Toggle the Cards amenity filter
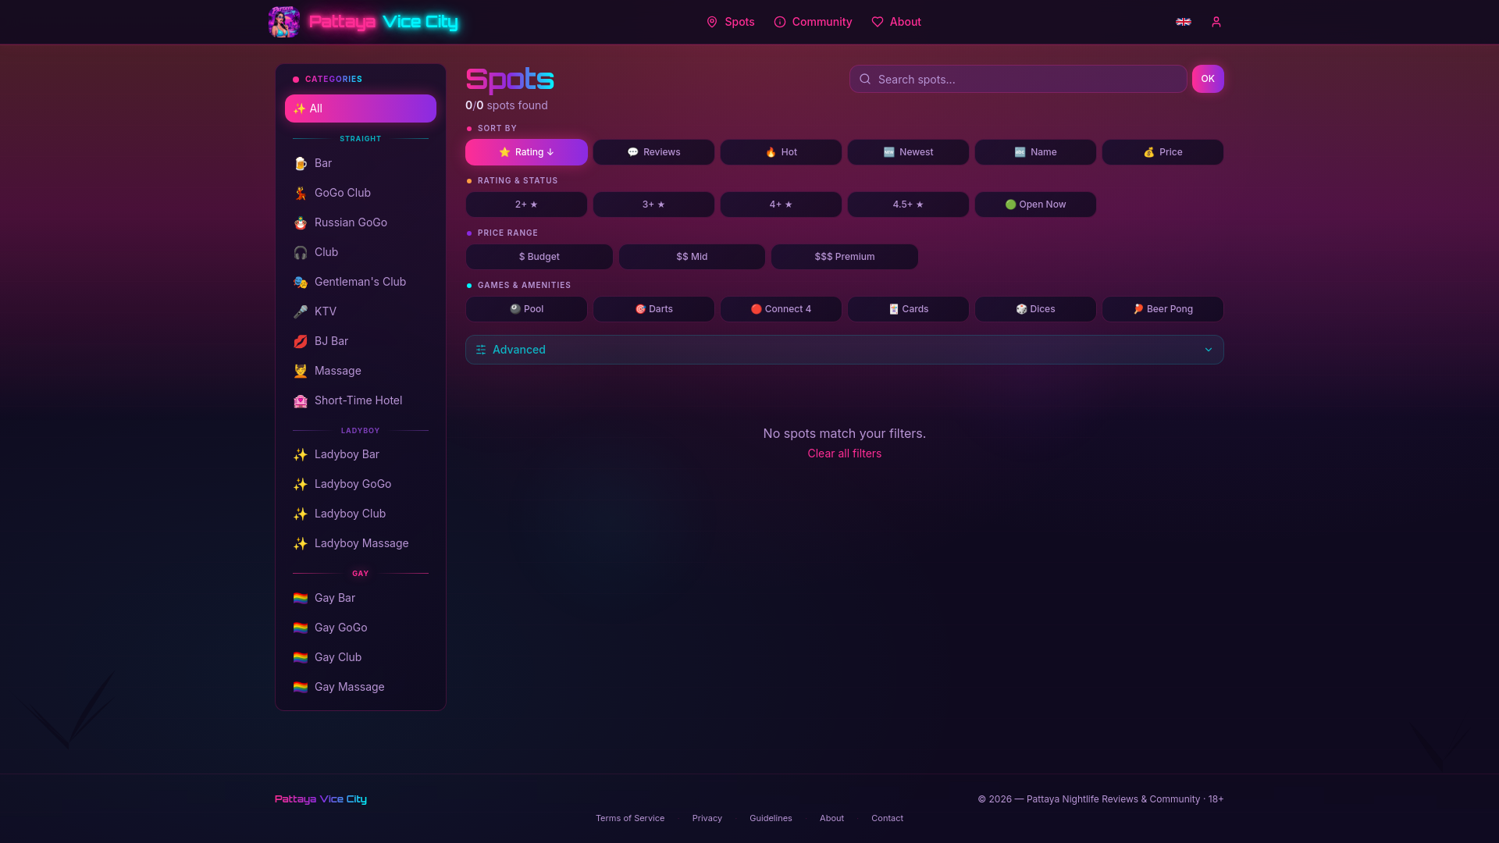The height and width of the screenshot is (843, 1499). coord(908,309)
